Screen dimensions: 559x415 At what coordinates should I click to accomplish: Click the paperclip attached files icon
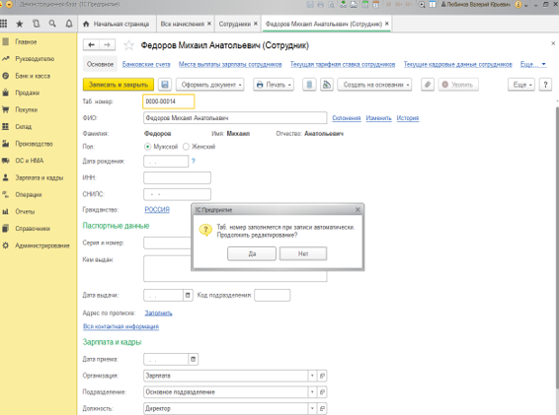428,85
